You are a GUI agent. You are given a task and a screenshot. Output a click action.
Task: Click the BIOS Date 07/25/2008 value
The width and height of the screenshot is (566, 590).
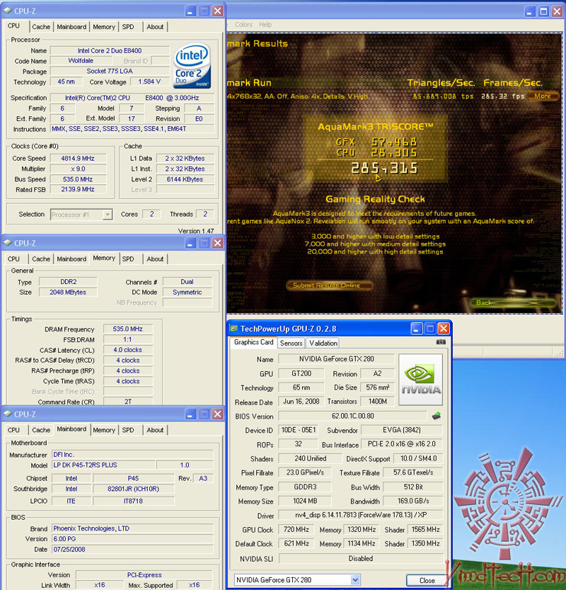[x=132, y=550]
